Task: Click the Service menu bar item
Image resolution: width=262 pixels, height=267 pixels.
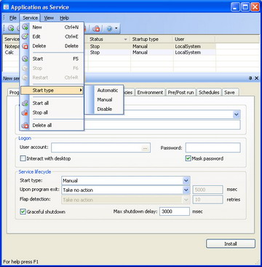Action: [x=31, y=18]
